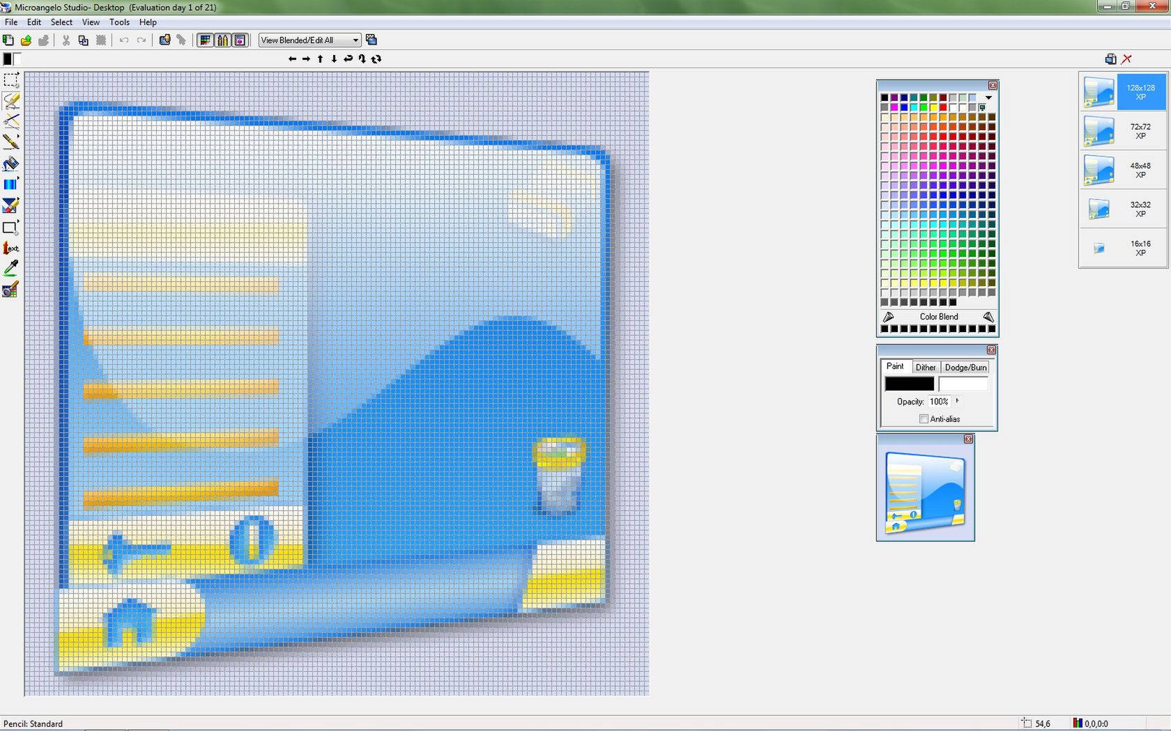The image size is (1171, 731).
Task: Open the Tools menu
Action: [x=119, y=22]
